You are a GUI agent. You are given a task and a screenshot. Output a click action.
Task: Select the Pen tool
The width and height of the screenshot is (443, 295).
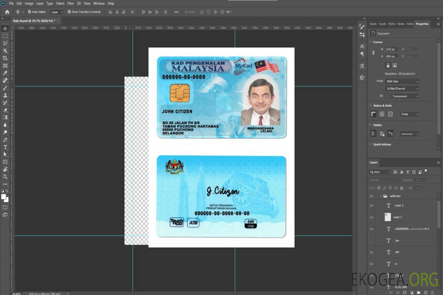pos(5,140)
